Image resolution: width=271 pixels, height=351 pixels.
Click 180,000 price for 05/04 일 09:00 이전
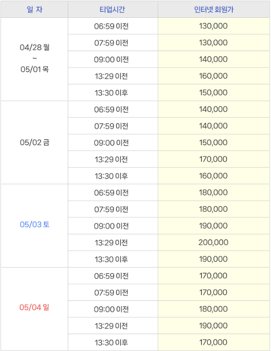214,309
